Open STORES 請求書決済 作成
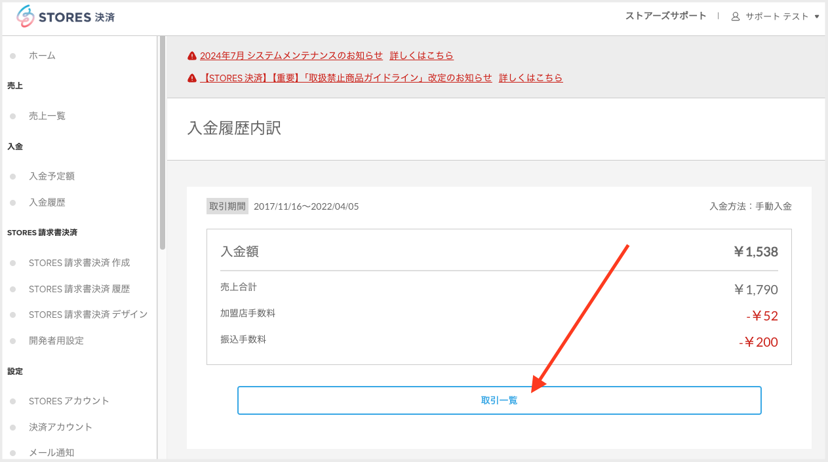 (79, 263)
